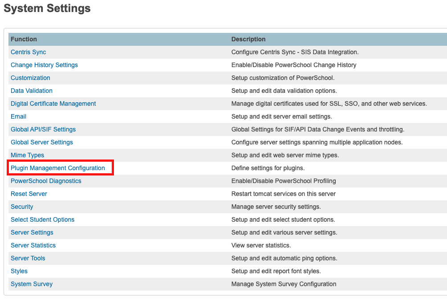Open the System Survey link
The height and width of the screenshot is (307, 447).
(32, 284)
